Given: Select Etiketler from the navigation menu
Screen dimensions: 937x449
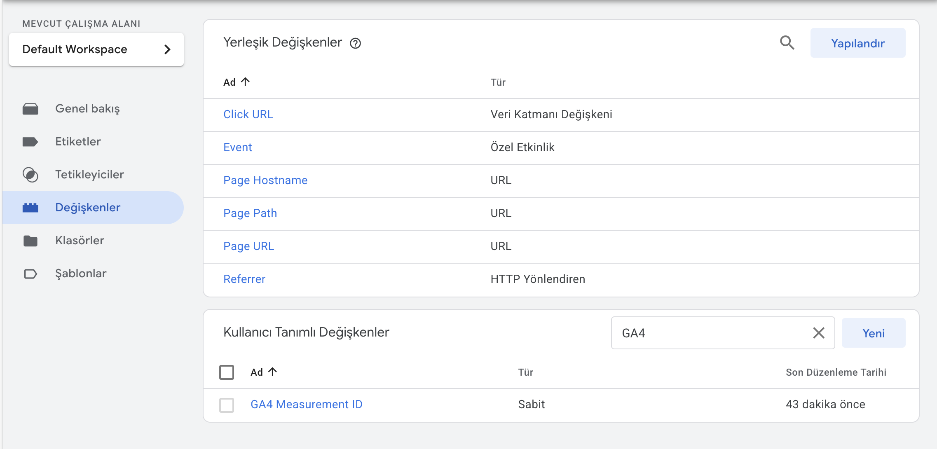Looking at the screenshot, I should click(x=78, y=142).
